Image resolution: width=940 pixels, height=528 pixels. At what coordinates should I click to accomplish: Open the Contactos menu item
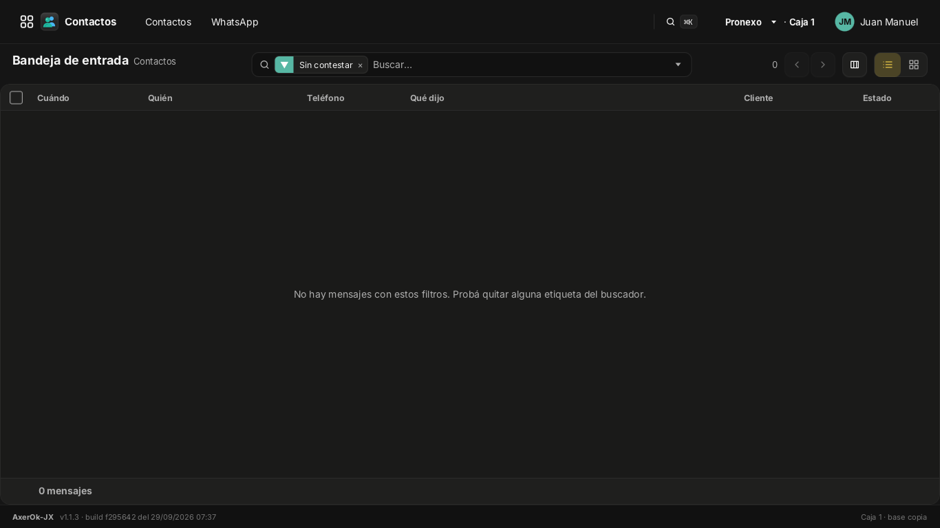click(x=168, y=22)
